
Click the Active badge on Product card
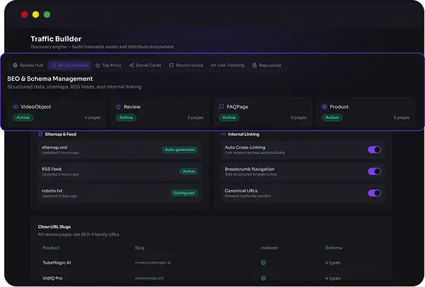(x=332, y=118)
